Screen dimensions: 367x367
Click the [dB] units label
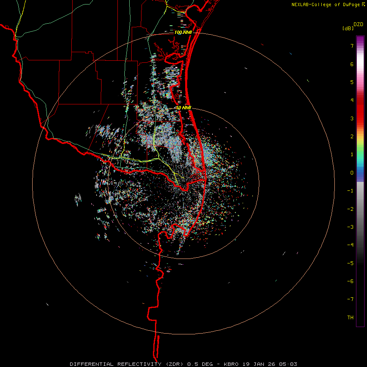pos(348,28)
